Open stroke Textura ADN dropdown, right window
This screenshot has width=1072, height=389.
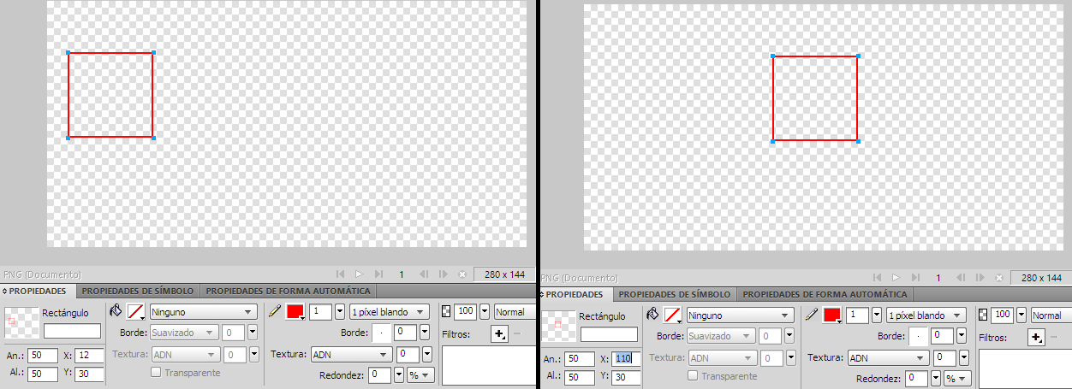coord(888,357)
